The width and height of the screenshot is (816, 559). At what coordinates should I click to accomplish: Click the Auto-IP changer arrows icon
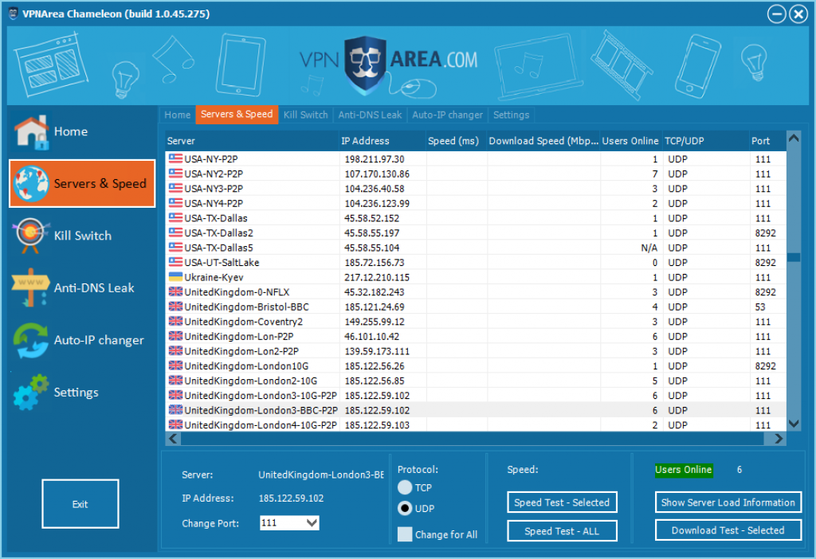tap(31, 340)
